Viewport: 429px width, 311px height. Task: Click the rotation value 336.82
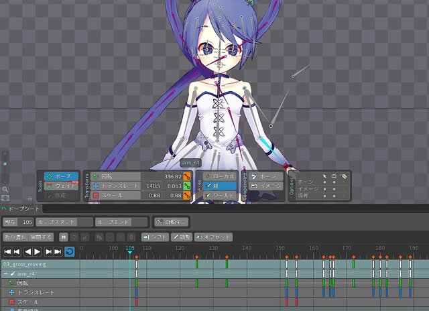pos(173,177)
